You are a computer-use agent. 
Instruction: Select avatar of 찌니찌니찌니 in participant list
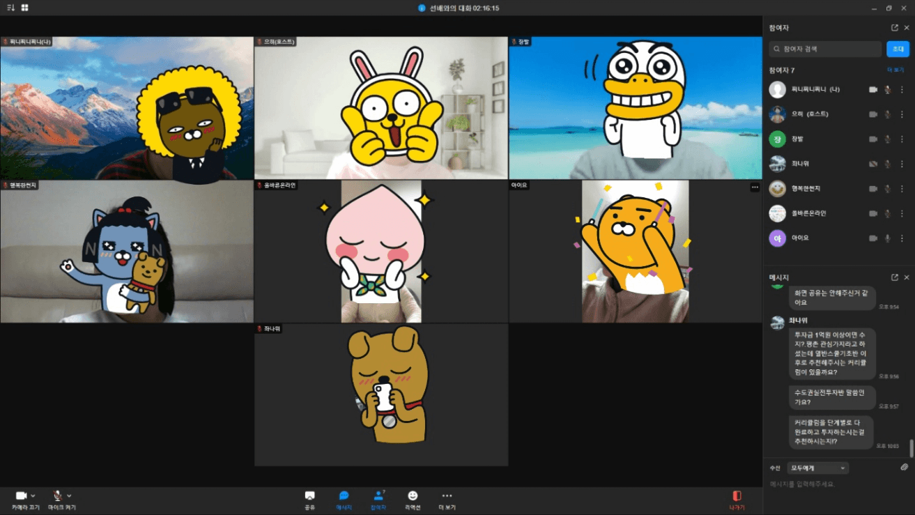click(x=778, y=89)
